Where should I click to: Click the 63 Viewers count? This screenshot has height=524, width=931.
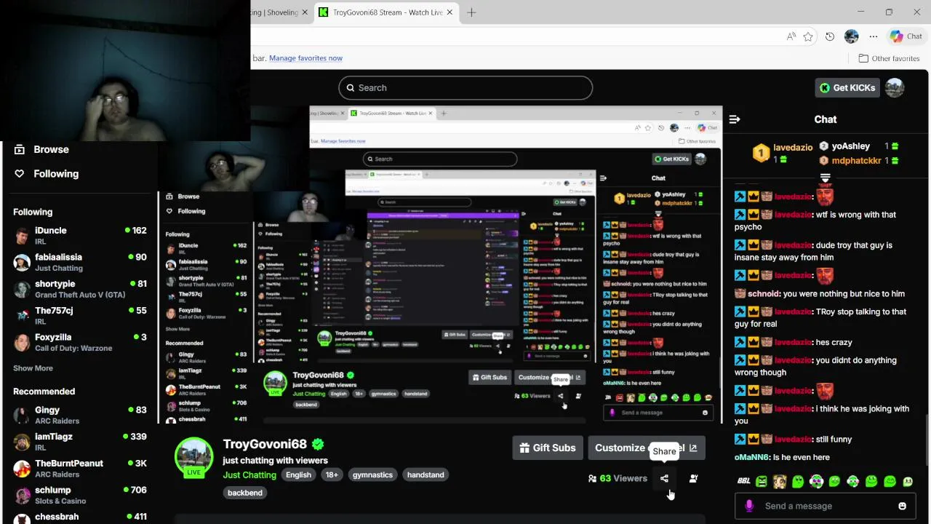tap(618, 478)
